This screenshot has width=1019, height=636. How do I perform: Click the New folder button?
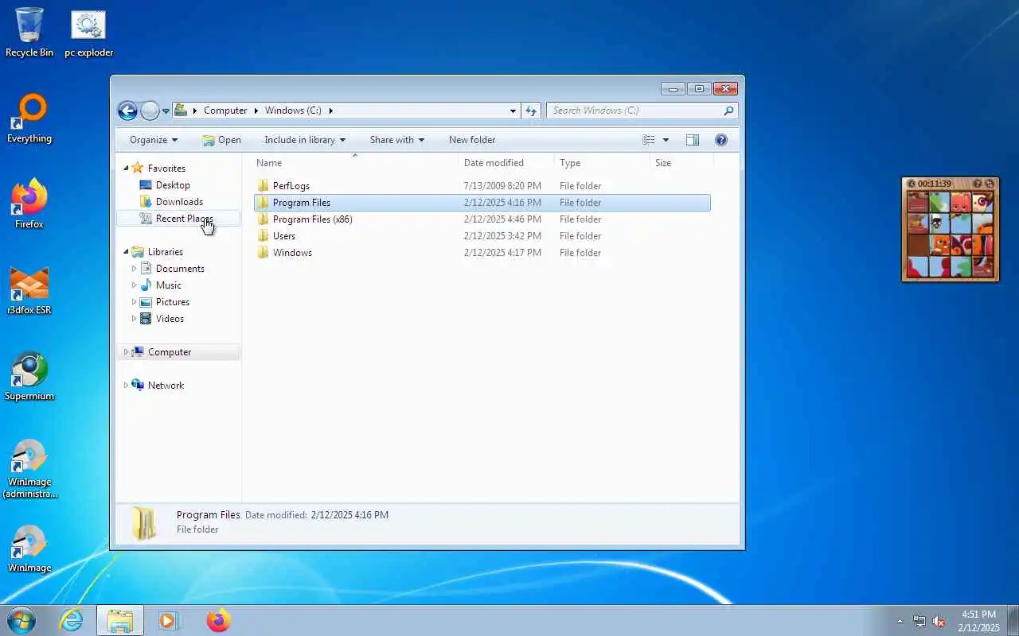pos(472,140)
